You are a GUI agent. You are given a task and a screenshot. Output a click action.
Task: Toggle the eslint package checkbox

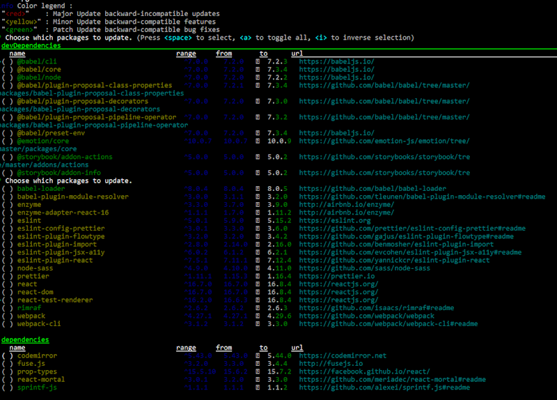[8, 220]
